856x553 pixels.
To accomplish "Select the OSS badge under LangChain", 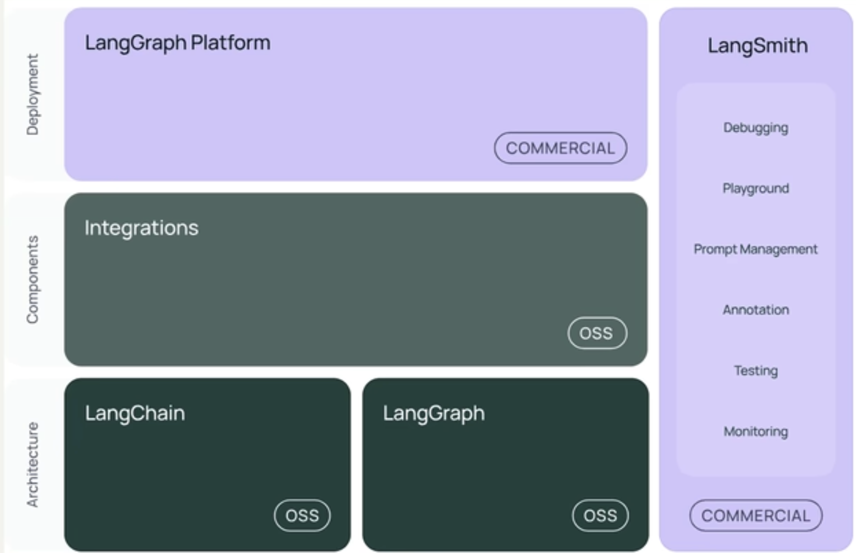I will click(302, 516).
